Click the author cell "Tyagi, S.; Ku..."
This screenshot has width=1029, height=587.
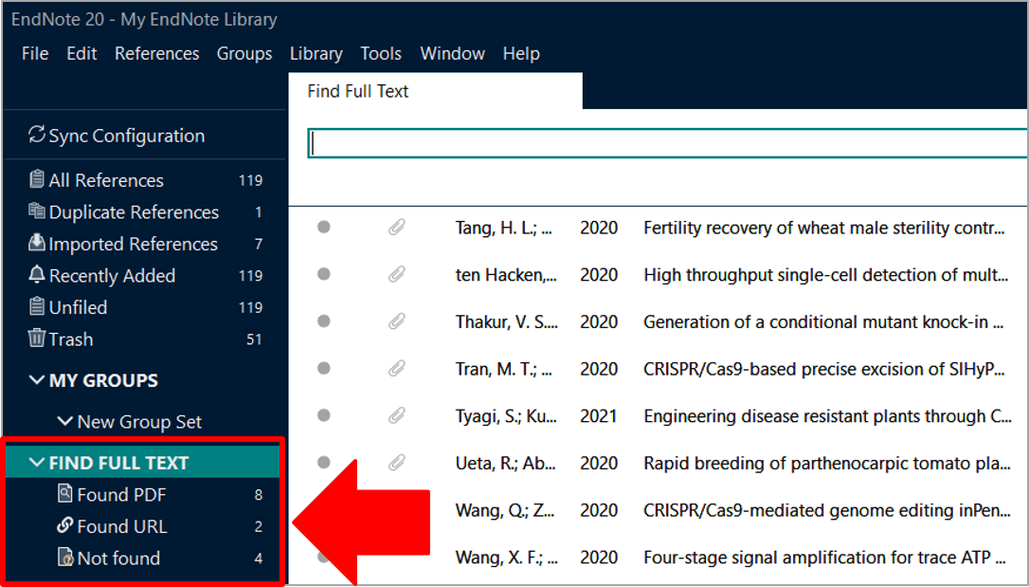pos(506,416)
